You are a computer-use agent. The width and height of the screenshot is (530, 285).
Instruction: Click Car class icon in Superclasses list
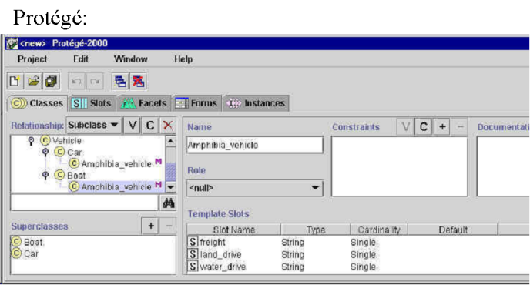coord(16,253)
